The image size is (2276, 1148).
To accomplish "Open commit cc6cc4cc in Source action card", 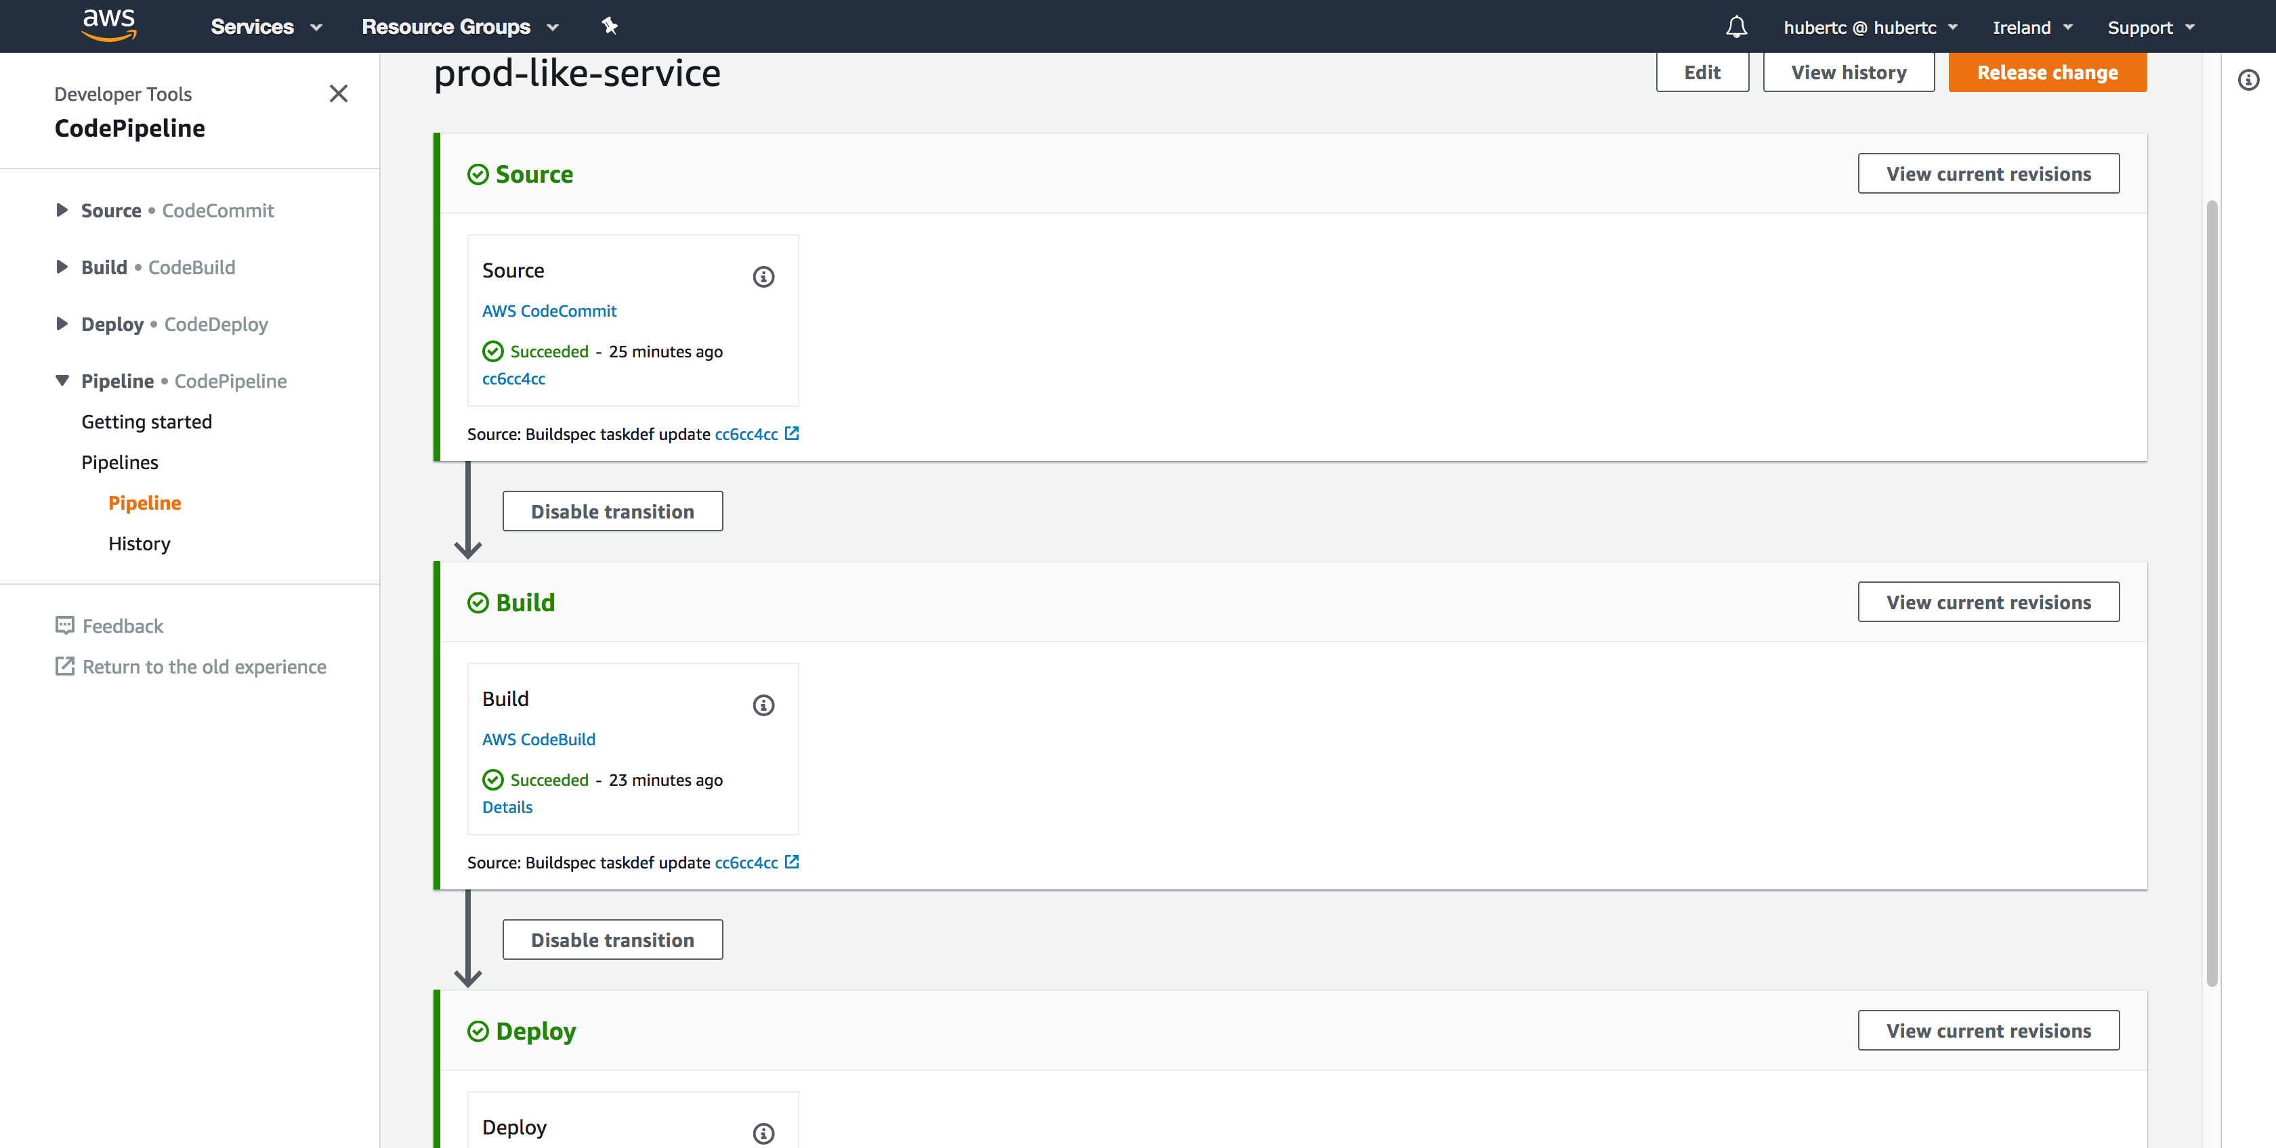I will tap(513, 379).
